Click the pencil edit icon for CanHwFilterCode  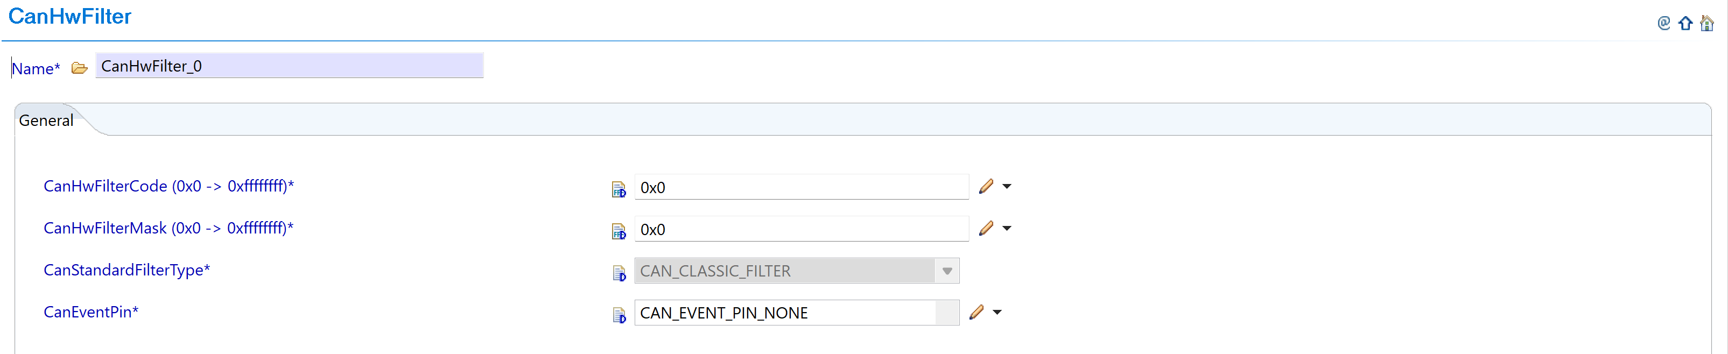pyautogui.click(x=986, y=186)
